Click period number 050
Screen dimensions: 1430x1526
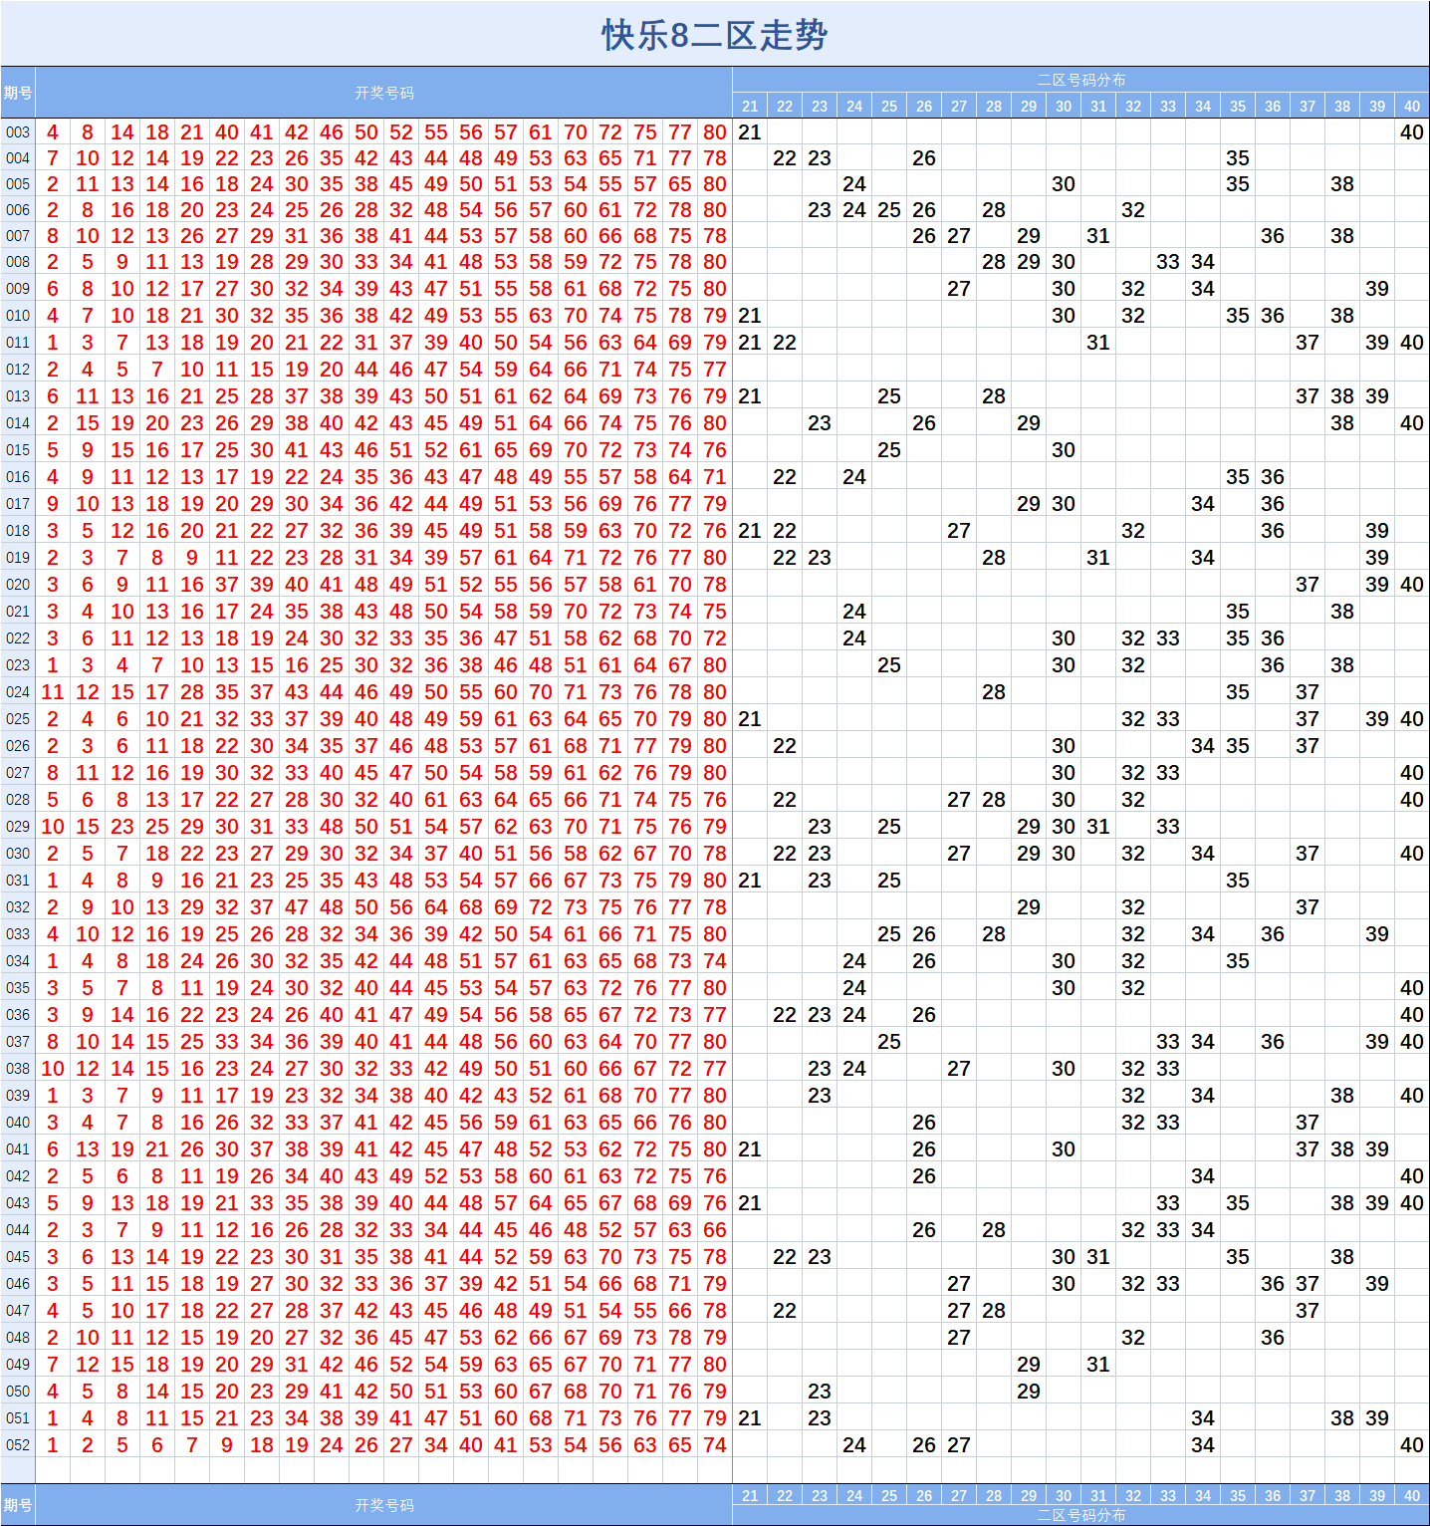[18, 1392]
